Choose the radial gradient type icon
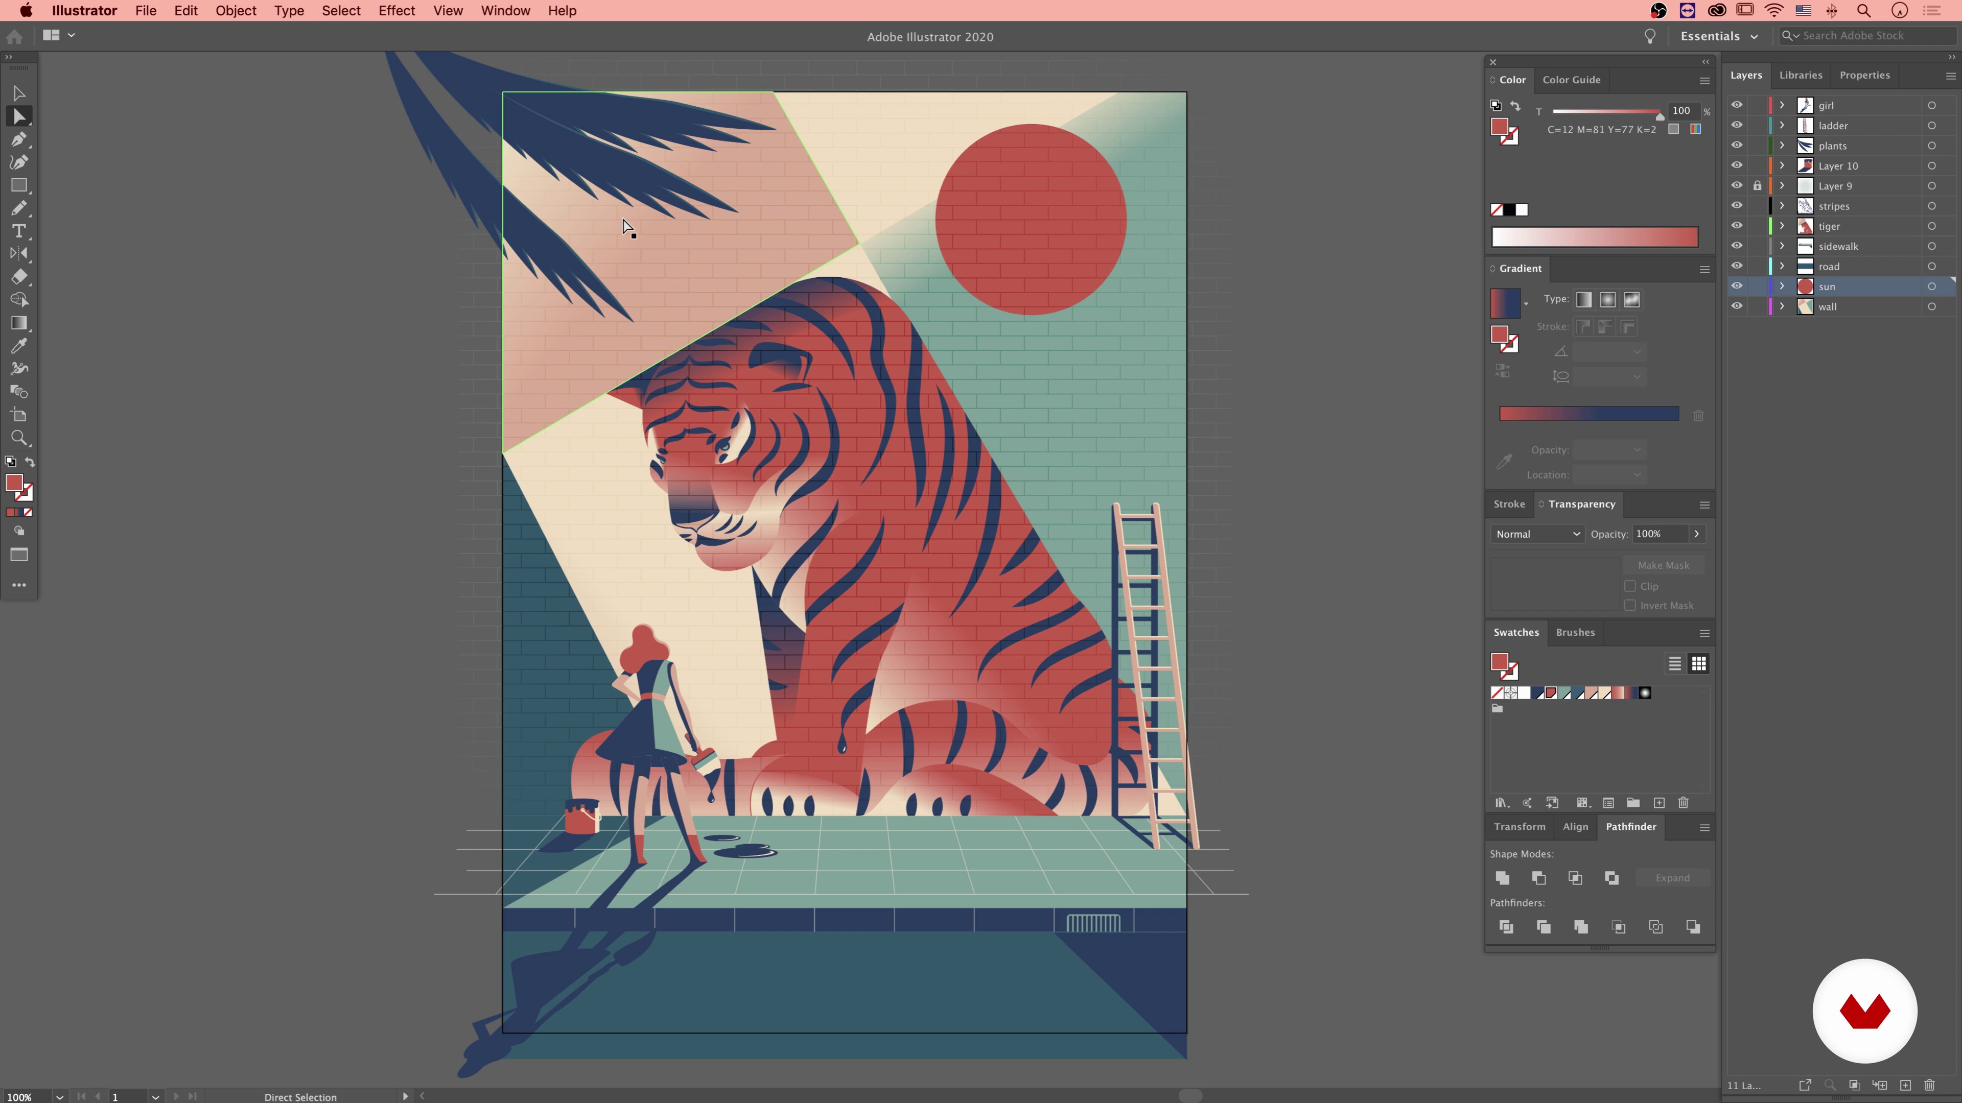1962x1103 pixels. coord(1607,300)
